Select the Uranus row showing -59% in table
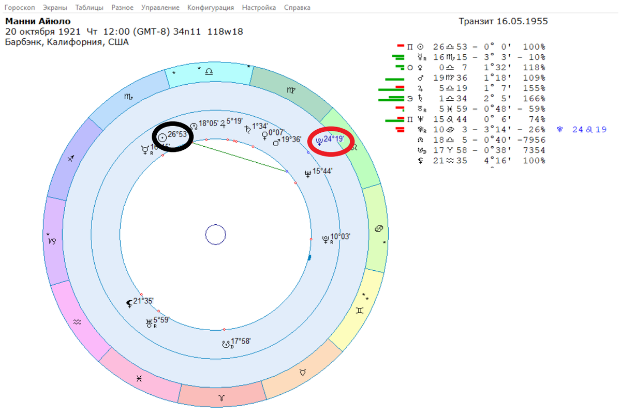Screen dimensions: 621x416 click(x=470, y=109)
